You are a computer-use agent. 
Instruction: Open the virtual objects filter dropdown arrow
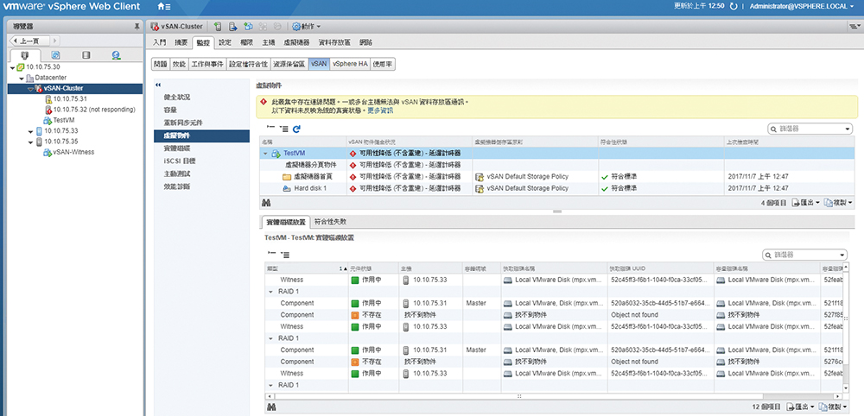pyautogui.click(x=847, y=129)
